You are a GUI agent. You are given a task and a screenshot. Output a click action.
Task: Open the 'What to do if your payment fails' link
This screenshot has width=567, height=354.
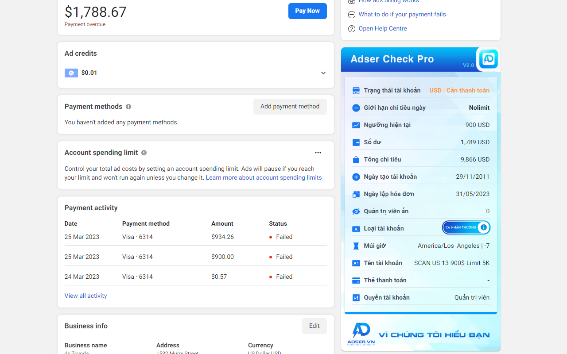click(x=402, y=14)
